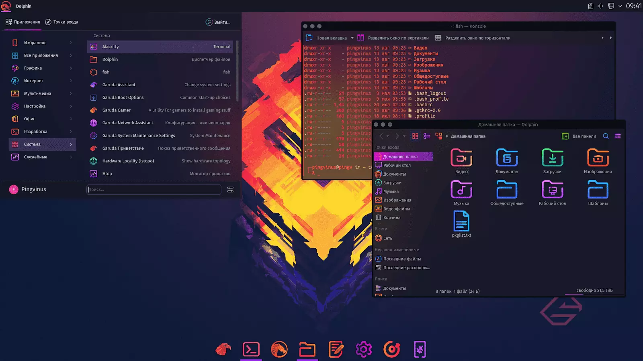Click the search icon in Dolphin toolbar
The width and height of the screenshot is (643, 361).
606,136
